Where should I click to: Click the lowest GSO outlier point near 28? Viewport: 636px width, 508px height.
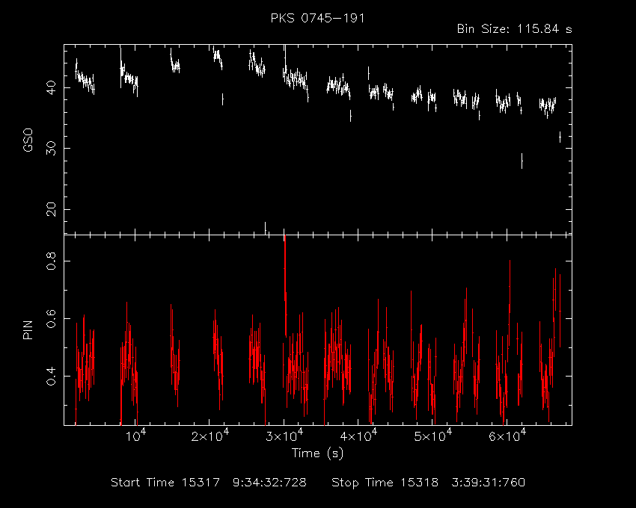point(522,161)
